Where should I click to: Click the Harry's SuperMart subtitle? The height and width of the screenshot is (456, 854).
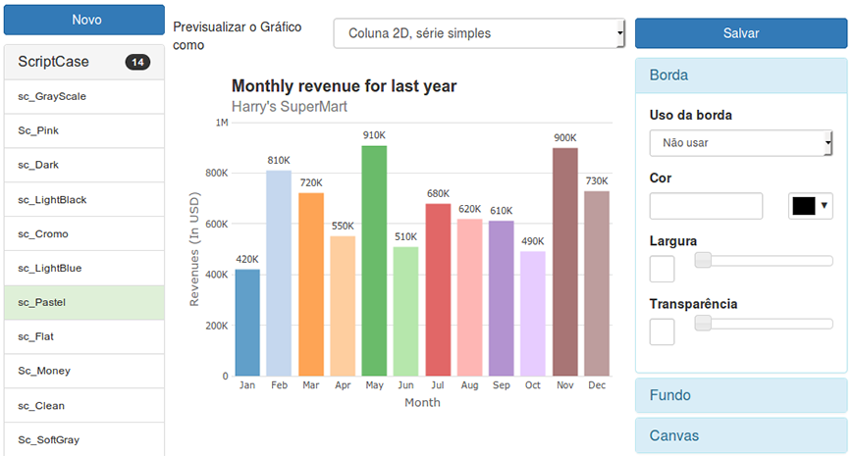click(290, 106)
